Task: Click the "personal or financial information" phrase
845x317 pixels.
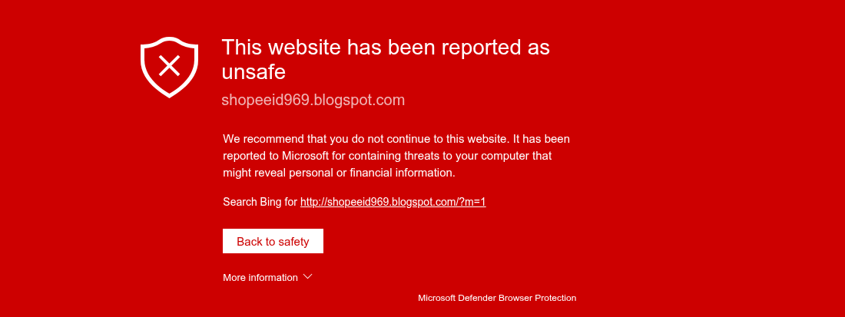Action: pyautogui.click(x=376, y=173)
